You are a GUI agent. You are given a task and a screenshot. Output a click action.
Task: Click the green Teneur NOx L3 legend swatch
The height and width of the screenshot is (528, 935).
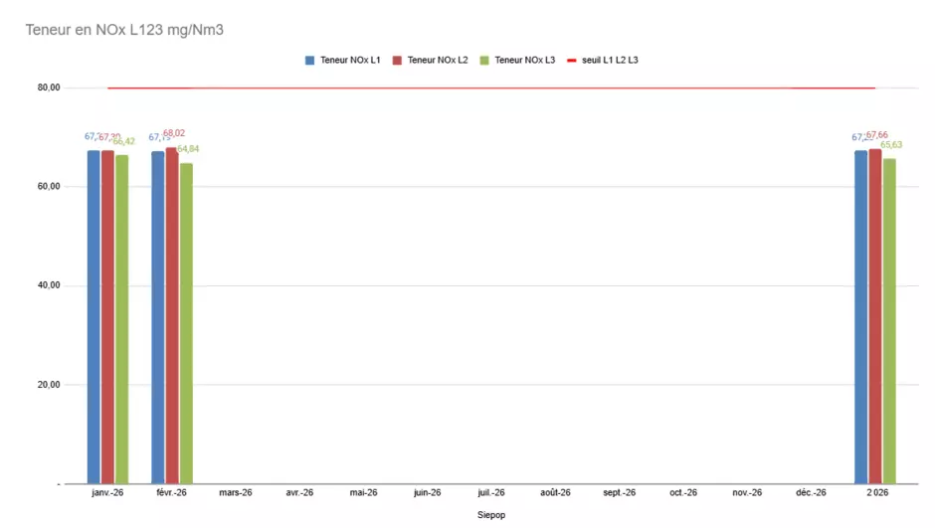[484, 61]
